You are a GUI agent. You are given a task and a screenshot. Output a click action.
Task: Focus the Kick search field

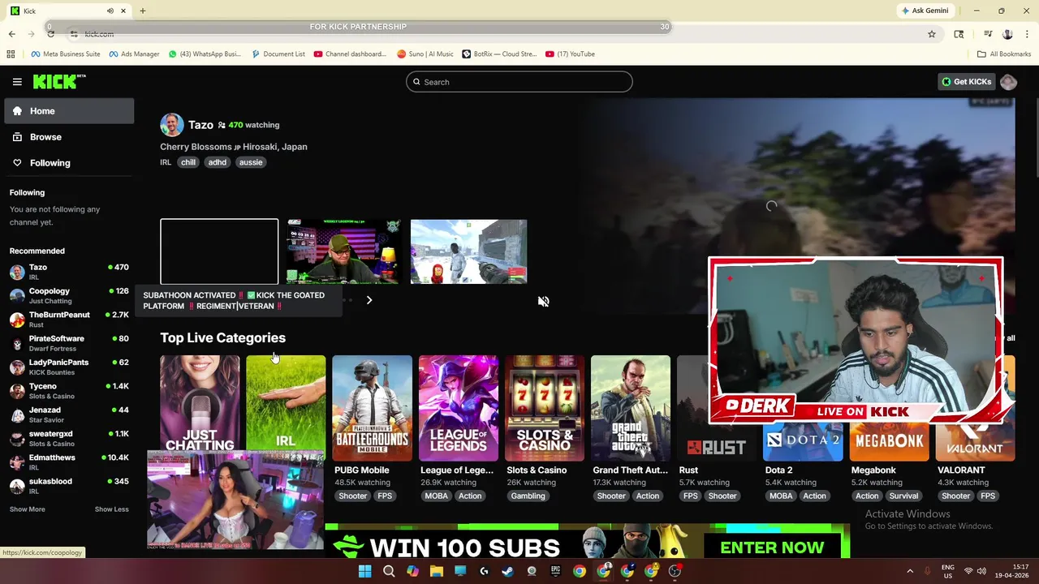pyautogui.click(x=519, y=82)
